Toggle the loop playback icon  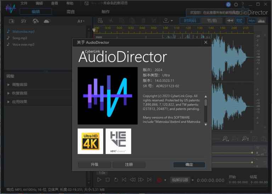(x=116, y=180)
